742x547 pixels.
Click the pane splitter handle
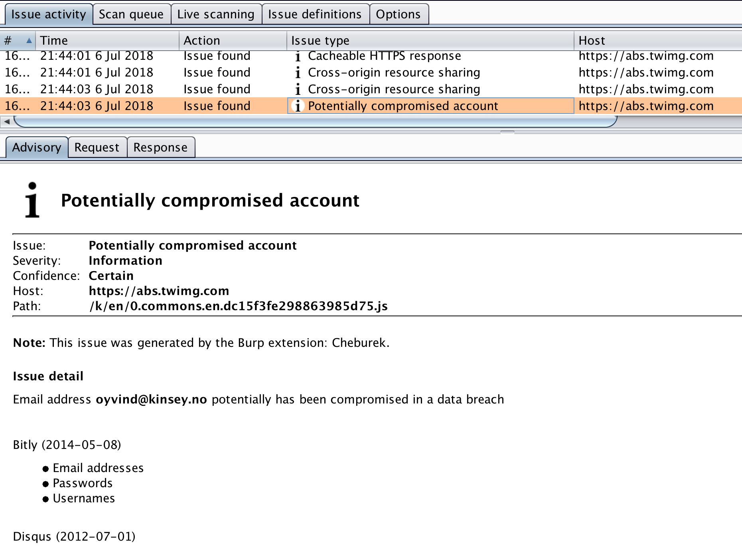[x=507, y=132]
